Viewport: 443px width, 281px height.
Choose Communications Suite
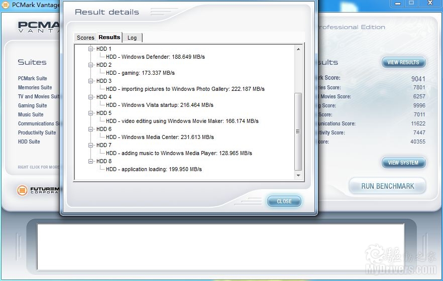(x=39, y=123)
